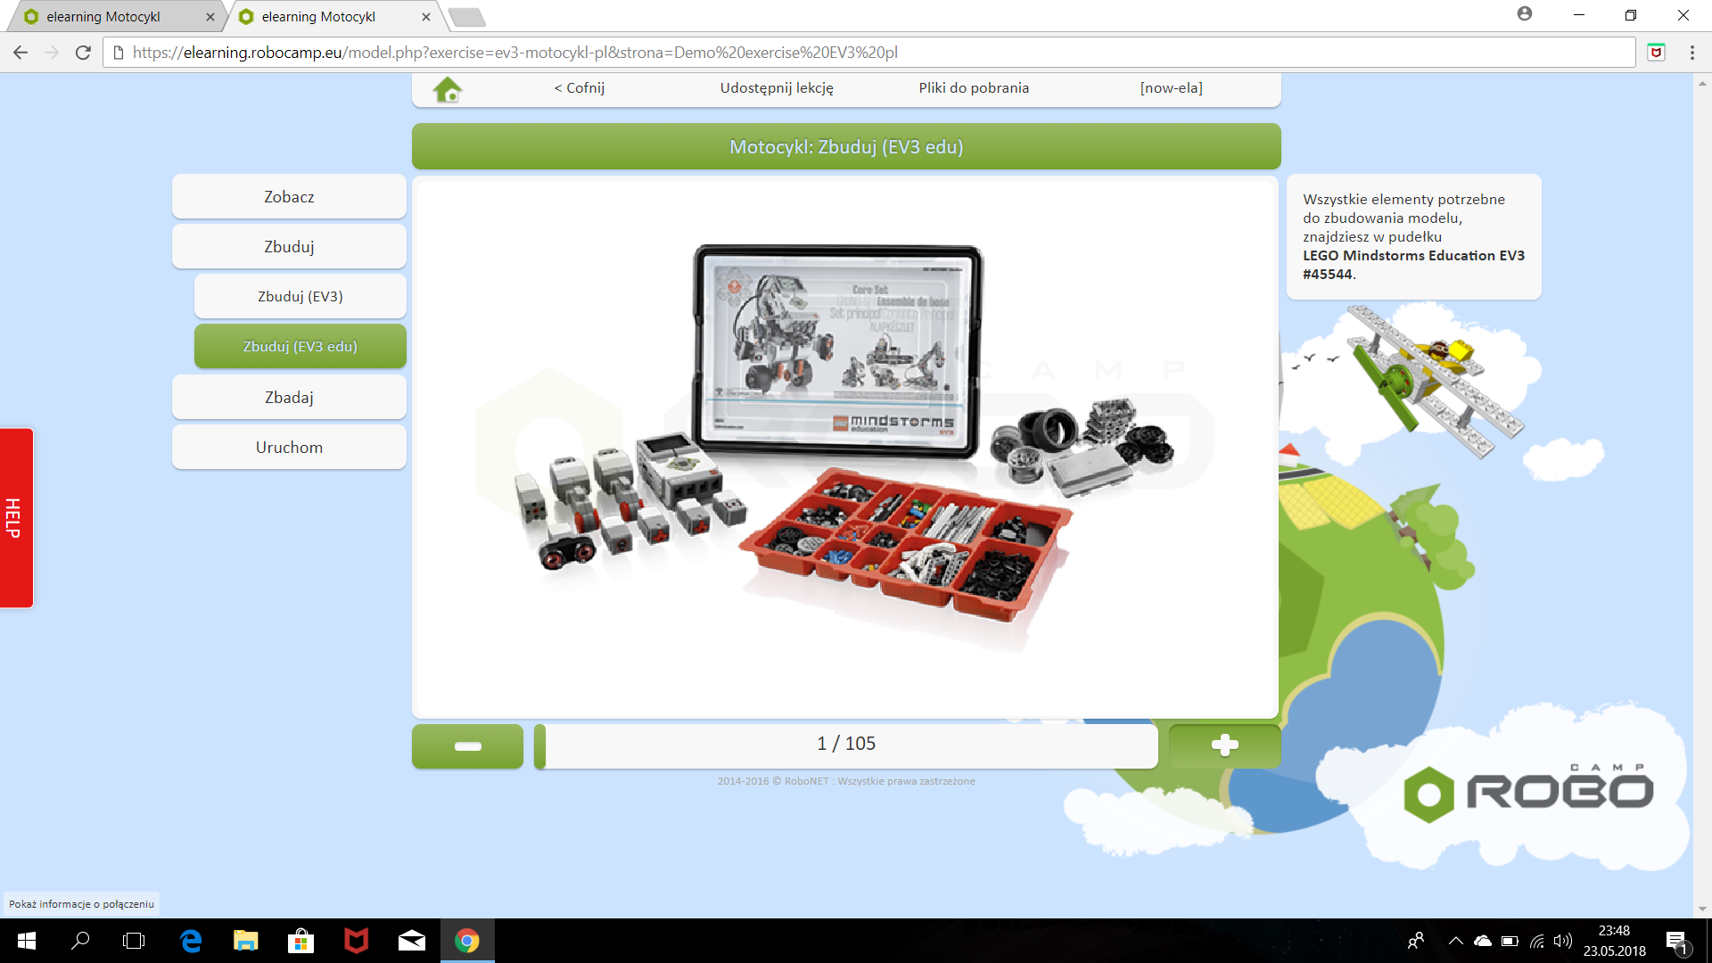Click the browser forward arrow
Image resolution: width=1712 pixels, height=963 pixels.
52,53
